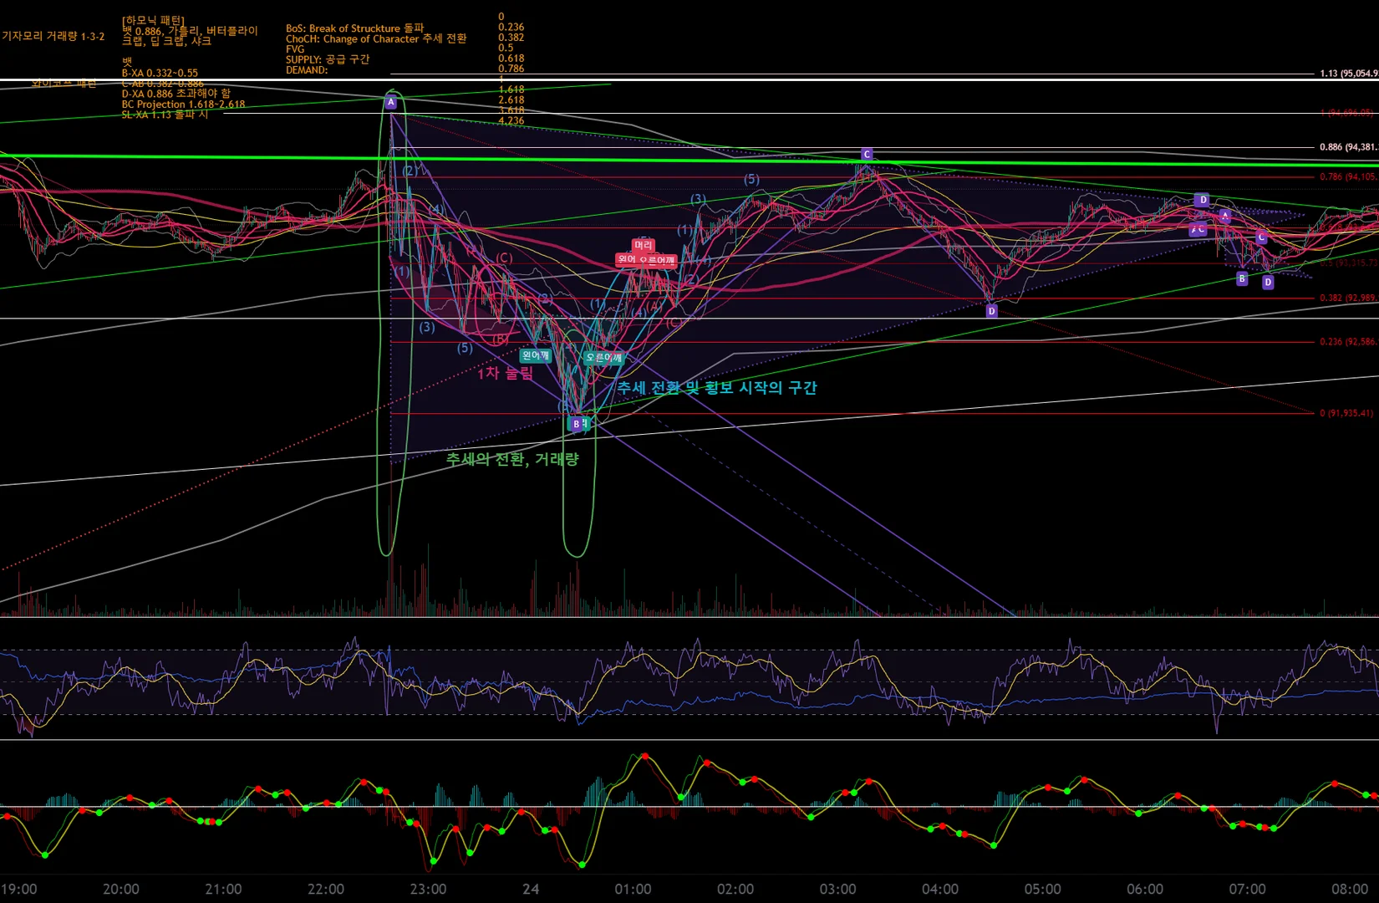Click the 'FVG' text in the legend

click(295, 48)
